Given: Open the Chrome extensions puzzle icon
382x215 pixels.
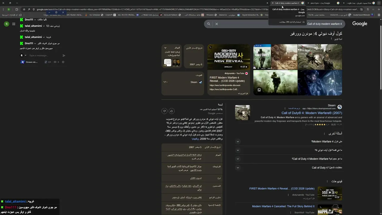Looking at the screenshot, I should 17,9.
